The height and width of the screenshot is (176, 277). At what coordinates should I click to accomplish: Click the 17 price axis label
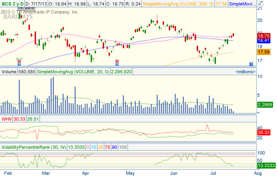pos(260,61)
